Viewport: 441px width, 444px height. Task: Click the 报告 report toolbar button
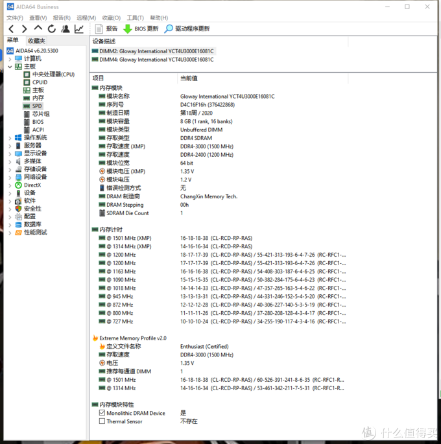[106, 29]
